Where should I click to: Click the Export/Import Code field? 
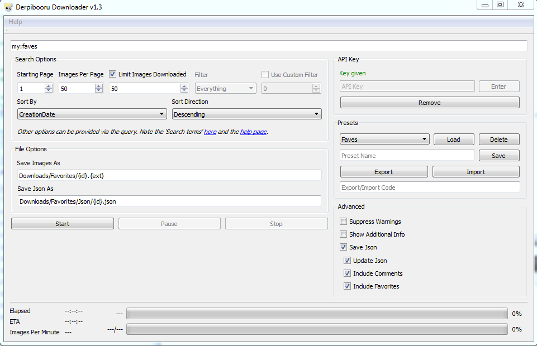430,188
